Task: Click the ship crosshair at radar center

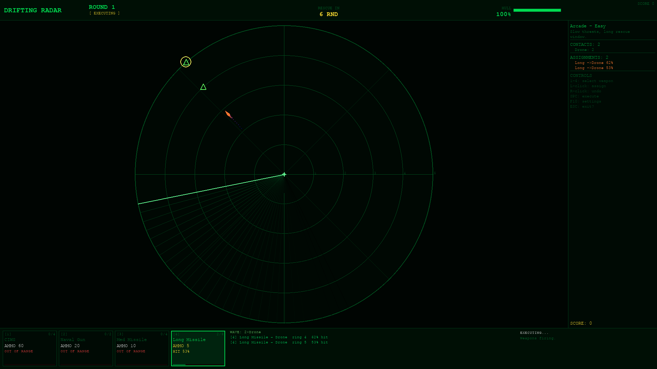Action: (284, 175)
